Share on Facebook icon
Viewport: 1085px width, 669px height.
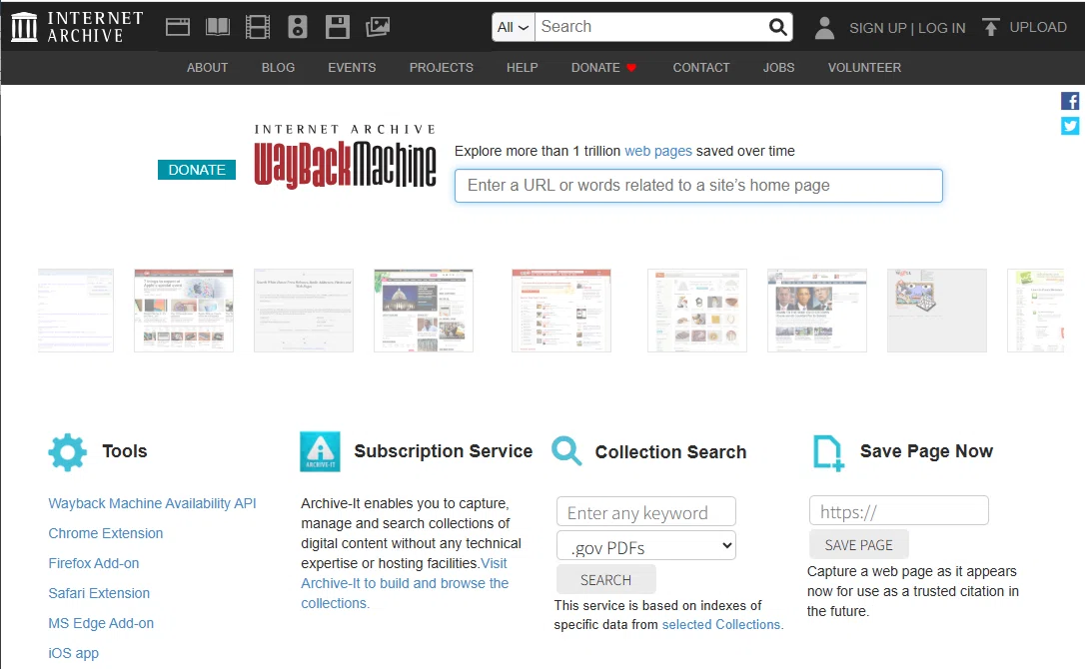tap(1070, 101)
